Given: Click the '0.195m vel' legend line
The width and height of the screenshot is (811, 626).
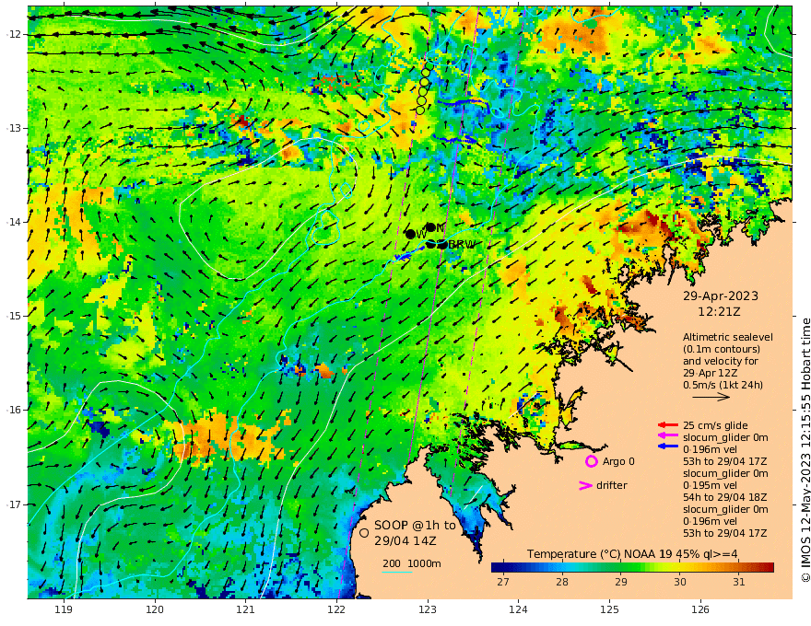Looking at the screenshot, I should coord(711,485).
